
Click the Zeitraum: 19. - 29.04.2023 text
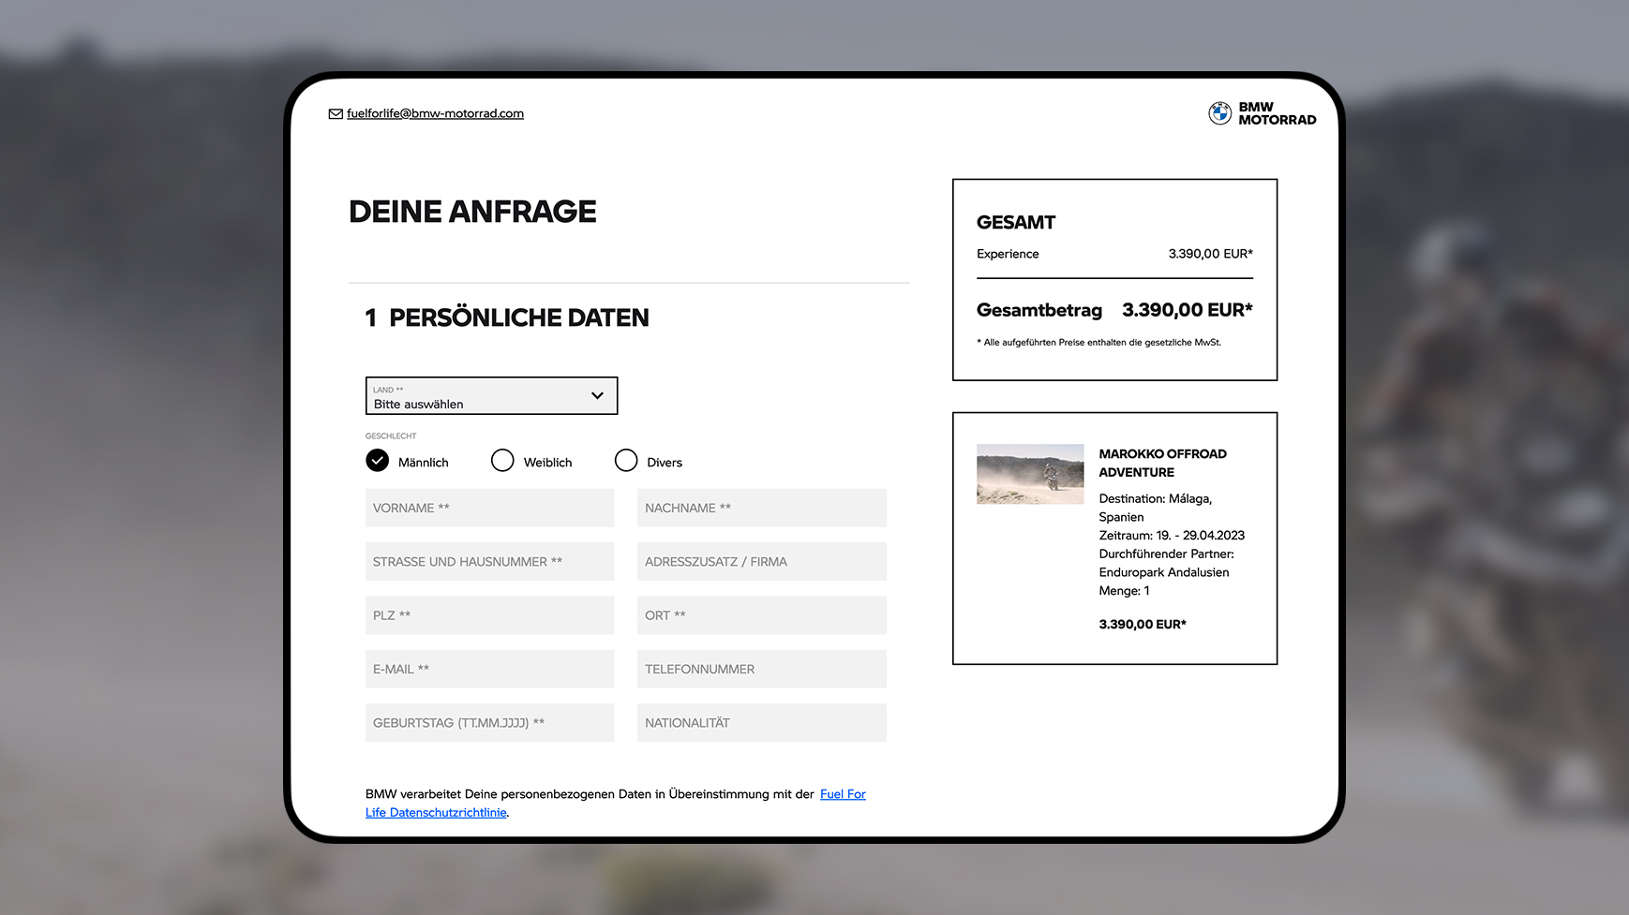1172,536
